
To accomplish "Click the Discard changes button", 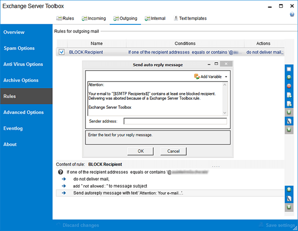I will pos(78,225).
